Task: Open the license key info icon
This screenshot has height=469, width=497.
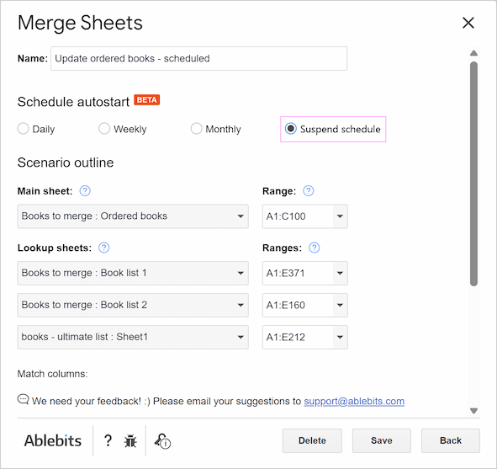Action: click(162, 440)
